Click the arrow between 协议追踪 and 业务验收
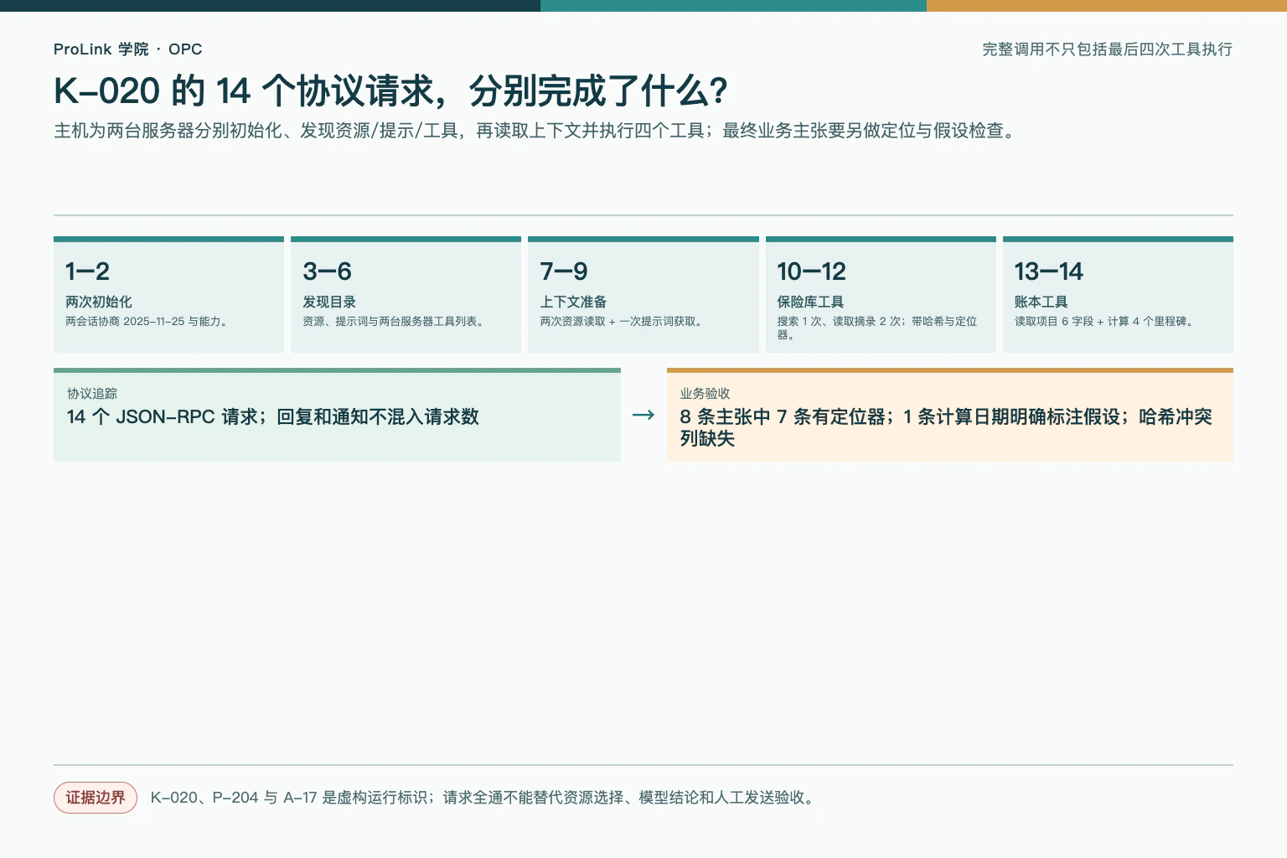The width and height of the screenshot is (1287, 858). pos(643,415)
